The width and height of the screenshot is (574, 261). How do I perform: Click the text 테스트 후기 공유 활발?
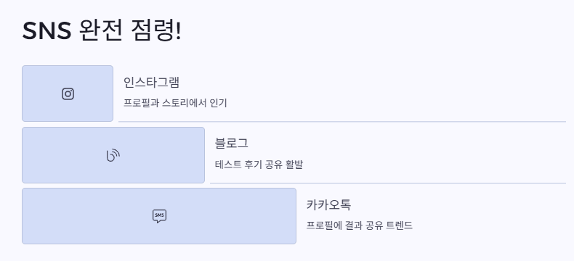[259, 165]
